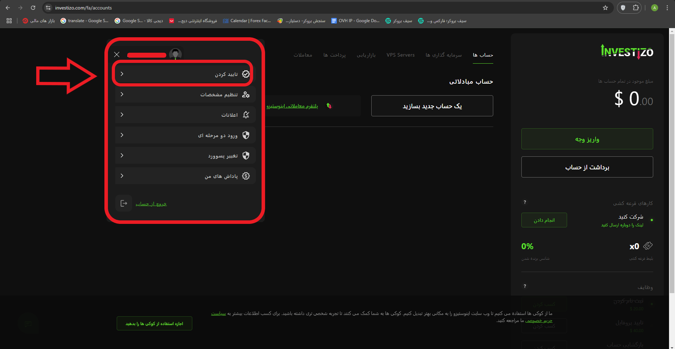Expand chevron on تنظیم مشخصات row
This screenshot has width=675, height=349.
click(x=122, y=94)
